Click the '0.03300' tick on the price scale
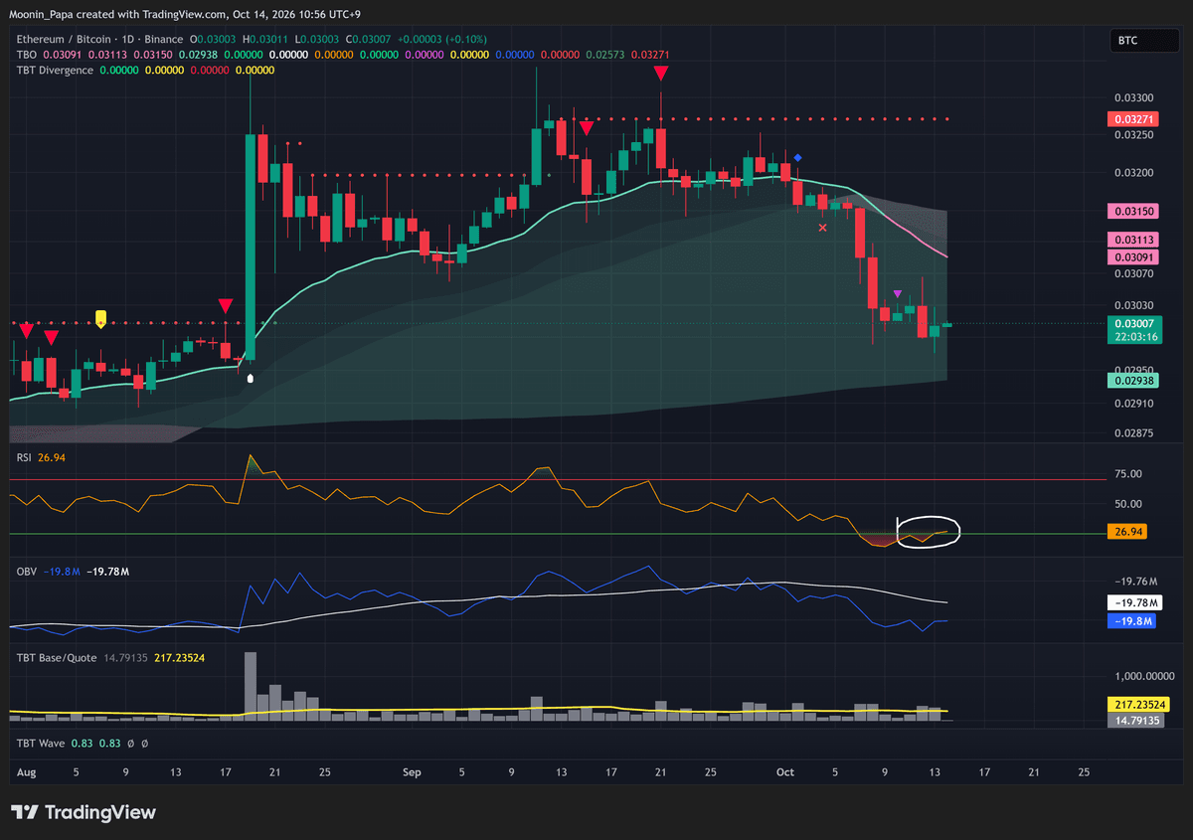The height and width of the screenshot is (840, 1193). [1133, 98]
